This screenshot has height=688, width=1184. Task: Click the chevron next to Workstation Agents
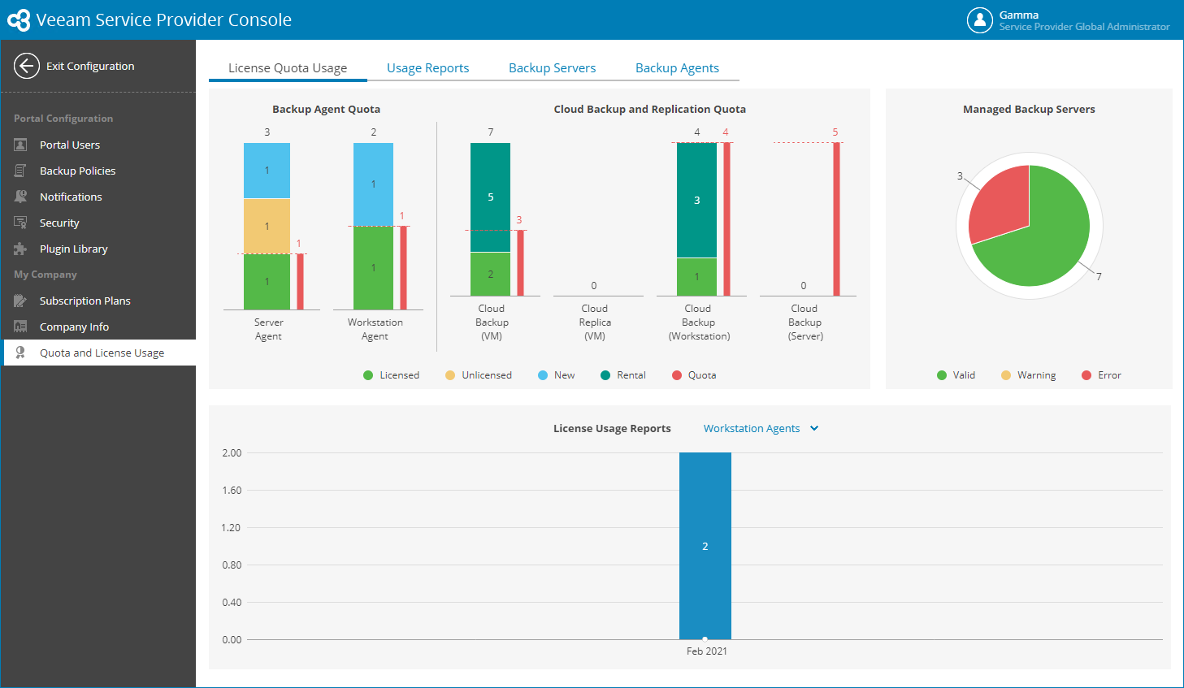pos(814,428)
